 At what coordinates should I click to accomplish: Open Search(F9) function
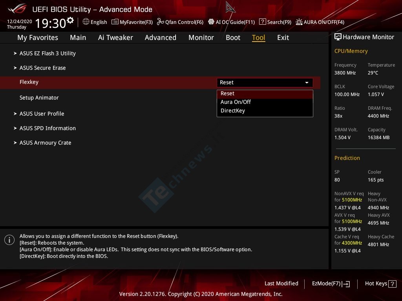coord(275,22)
